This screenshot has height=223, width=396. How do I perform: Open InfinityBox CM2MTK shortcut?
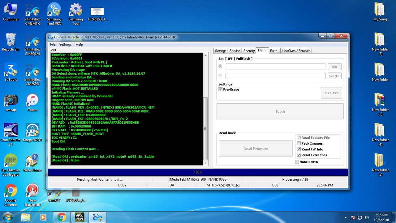pyautogui.click(x=32, y=14)
